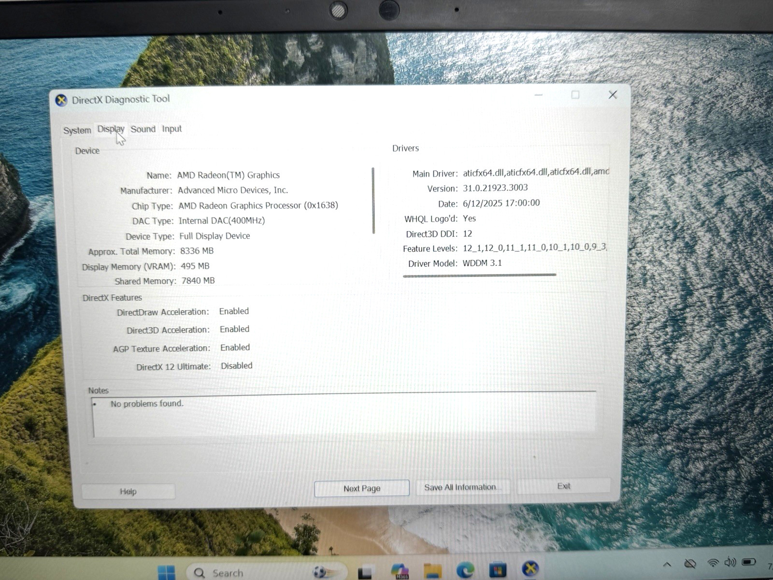The image size is (773, 580).
Task: Open Microsoft Store from the taskbar
Action: pyautogui.click(x=498, y=570)
